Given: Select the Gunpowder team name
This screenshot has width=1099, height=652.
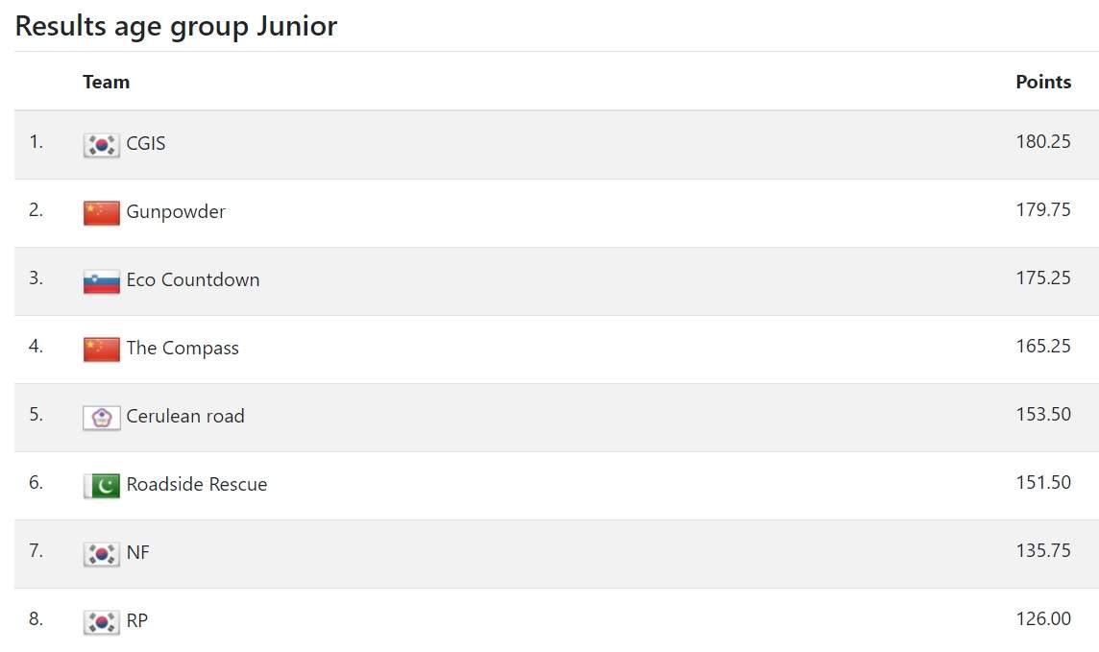Looking at the screenshot, I should pos(176,212).
